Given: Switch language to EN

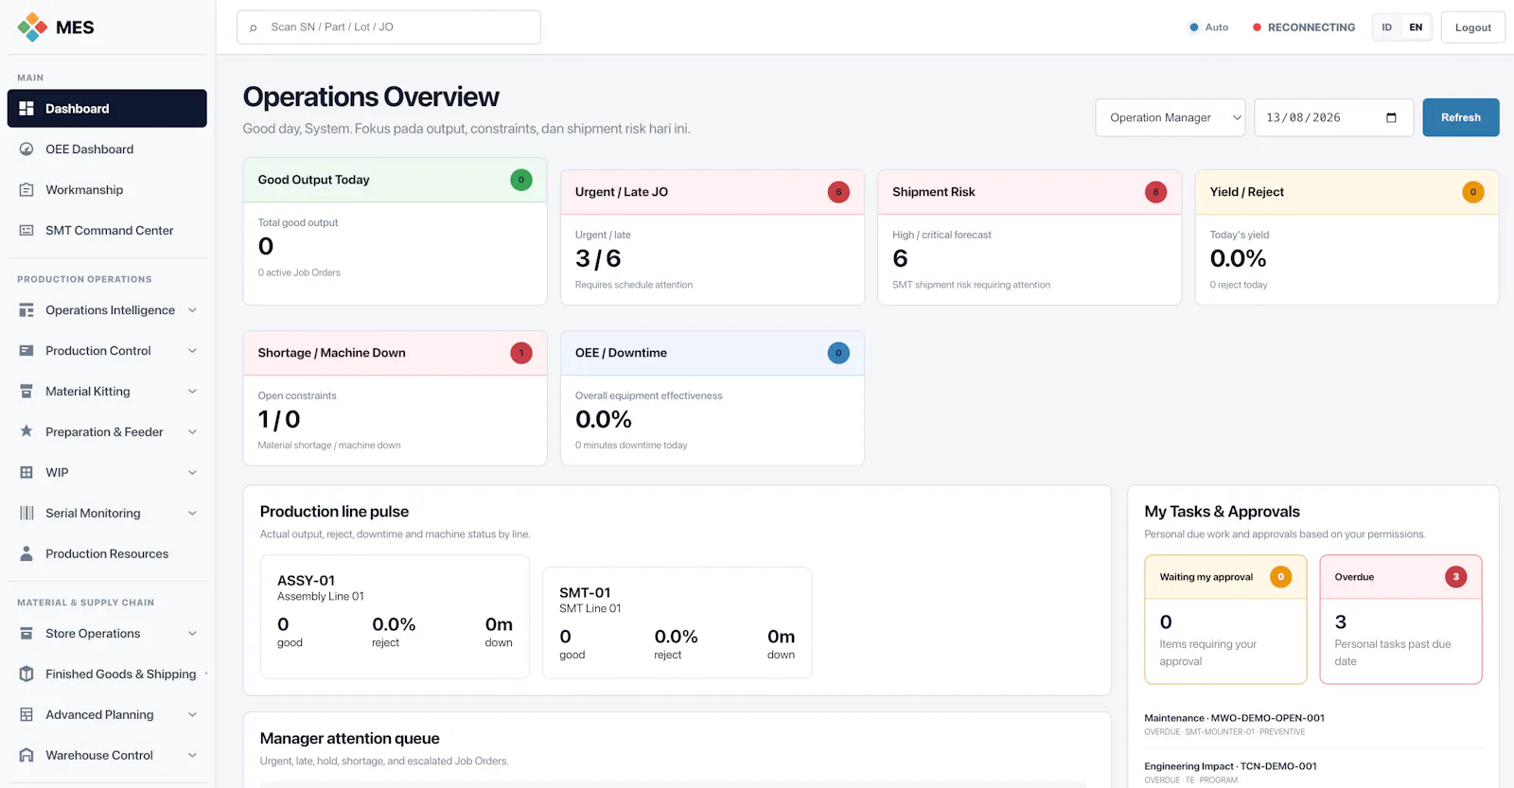Looking at the screenshot, I should 1416,27.
